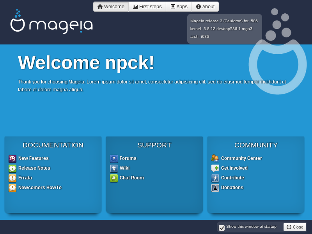Click the Welcome npck! heading

coord(86,63)
